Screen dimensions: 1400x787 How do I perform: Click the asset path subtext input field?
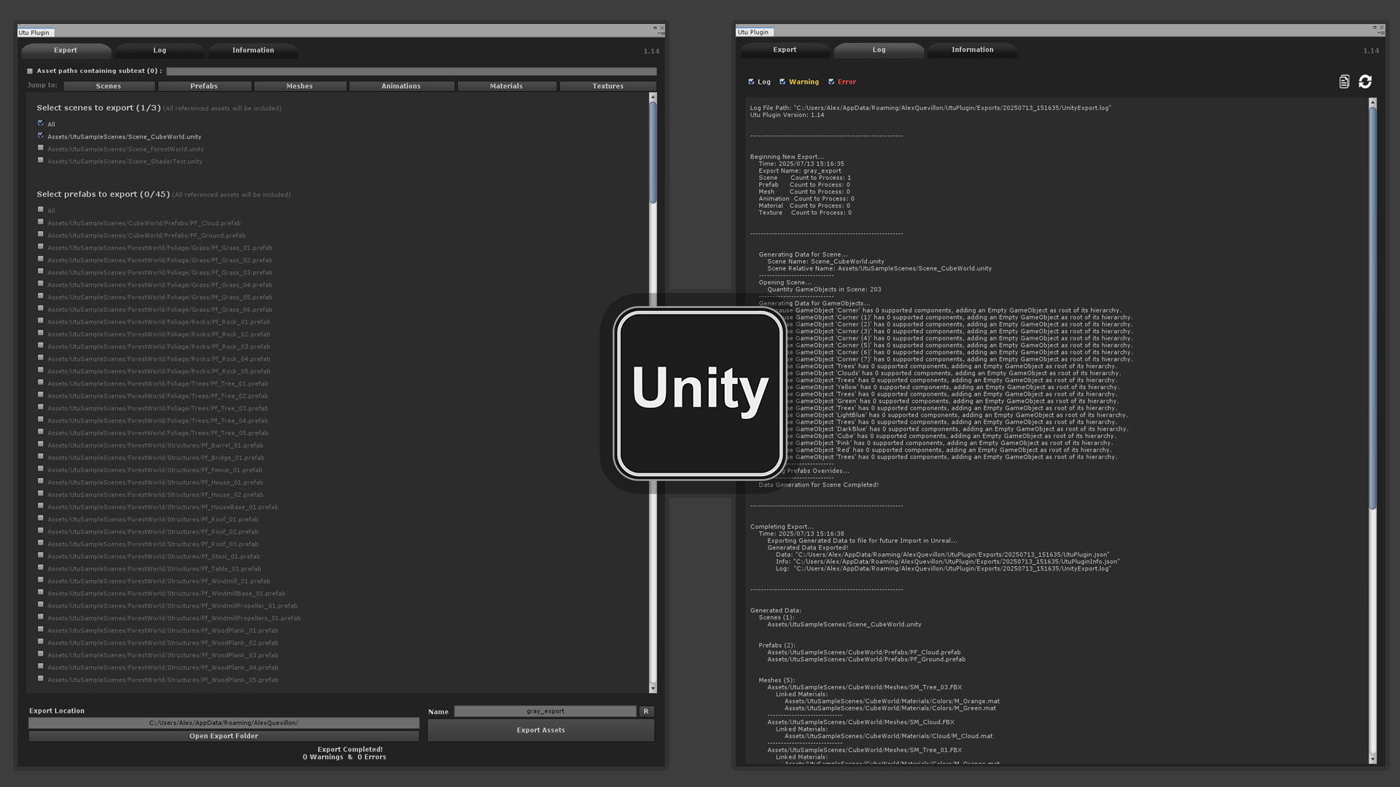[x=411, y=71]
